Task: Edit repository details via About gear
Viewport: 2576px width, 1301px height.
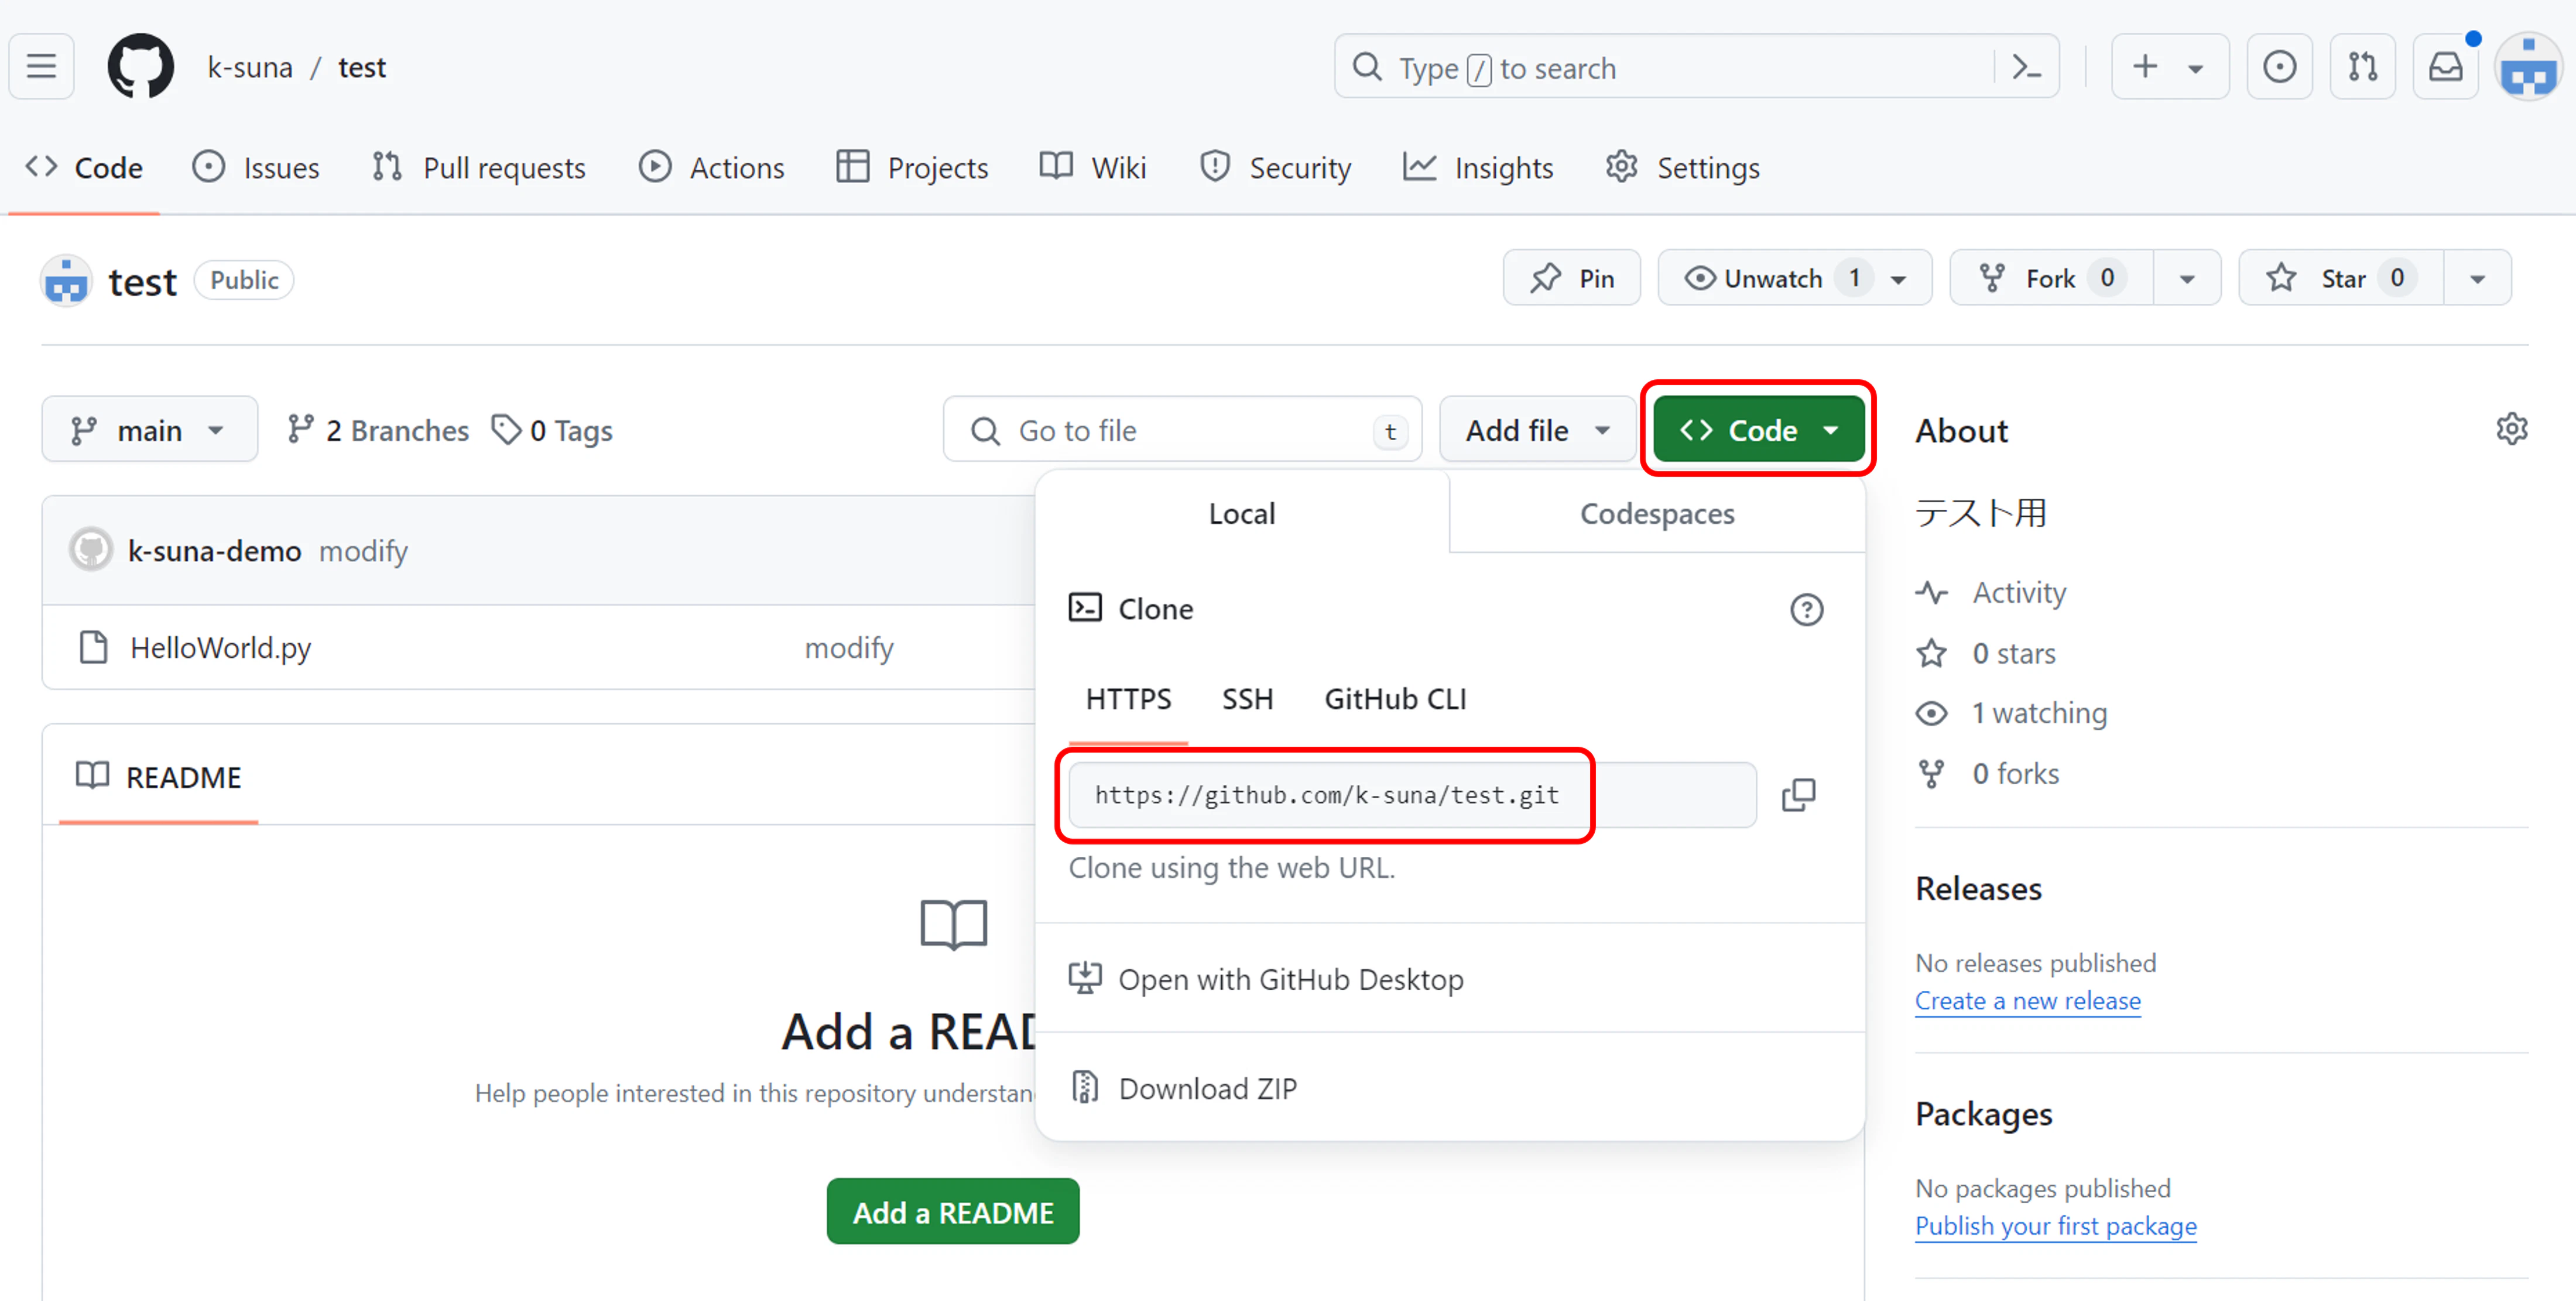Action: [2511, 429]
